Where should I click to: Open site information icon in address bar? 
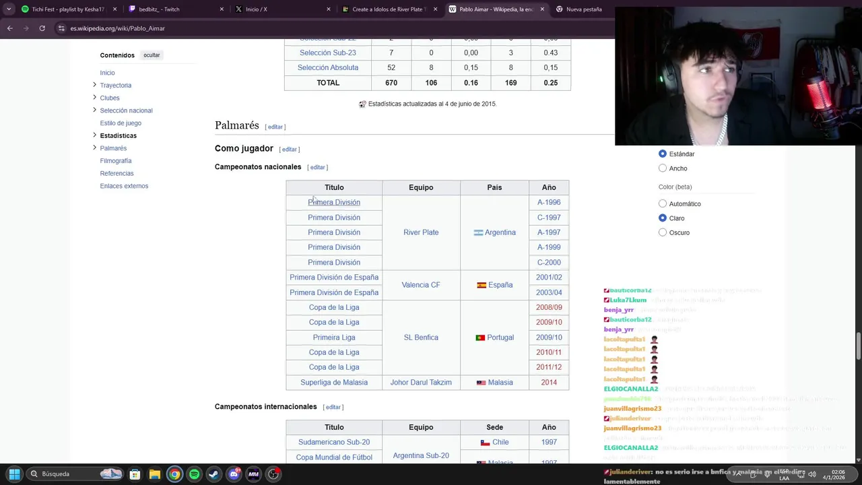61,28
